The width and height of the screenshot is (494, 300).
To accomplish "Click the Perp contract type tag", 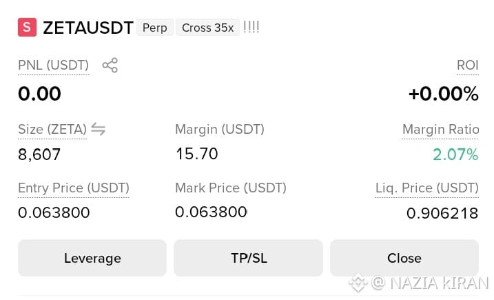I will click(x=155, y=28).
